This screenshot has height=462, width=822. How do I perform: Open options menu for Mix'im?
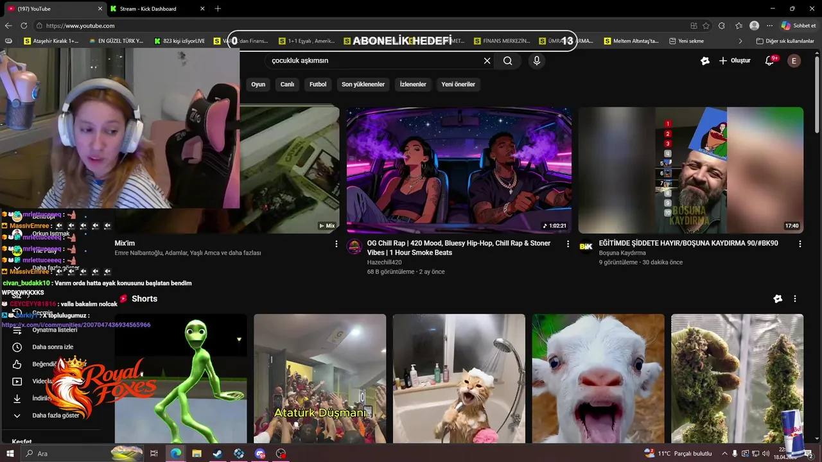pos(337,244)
